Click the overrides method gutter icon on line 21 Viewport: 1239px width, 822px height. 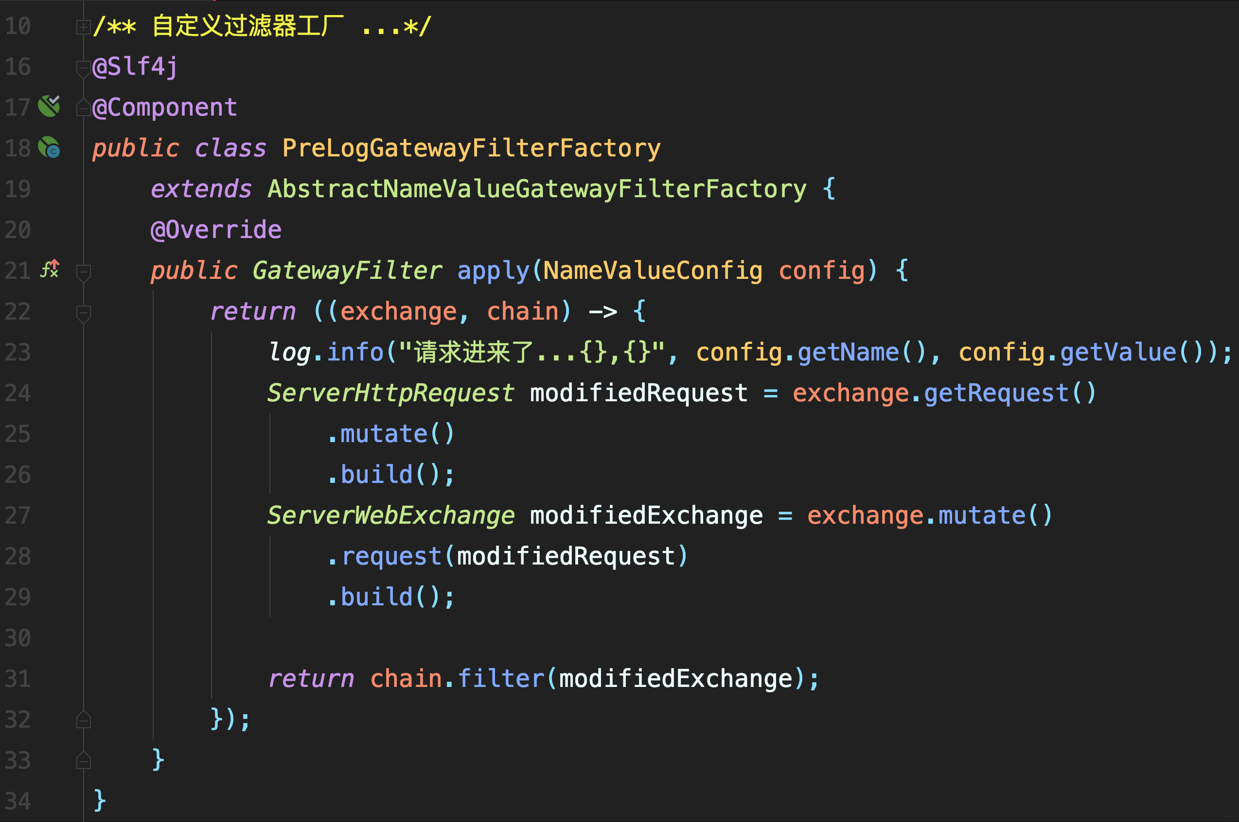pos(50,270)
